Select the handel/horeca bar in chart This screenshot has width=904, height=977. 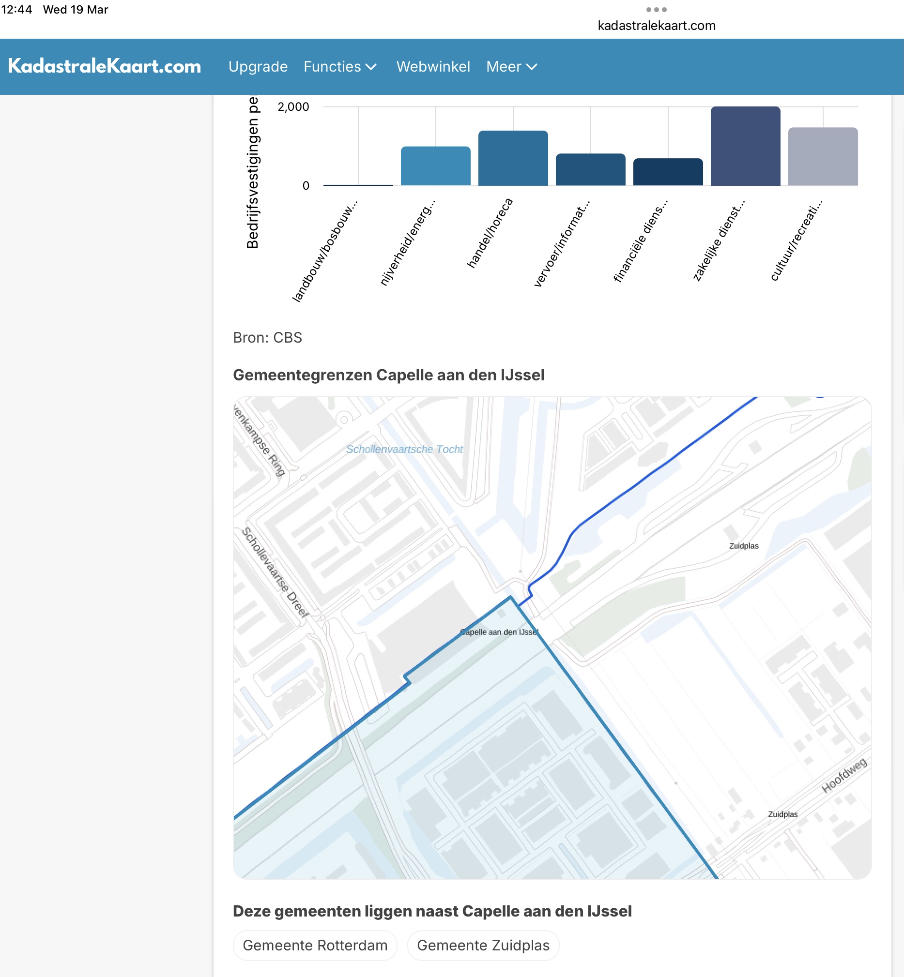point(513,158)
